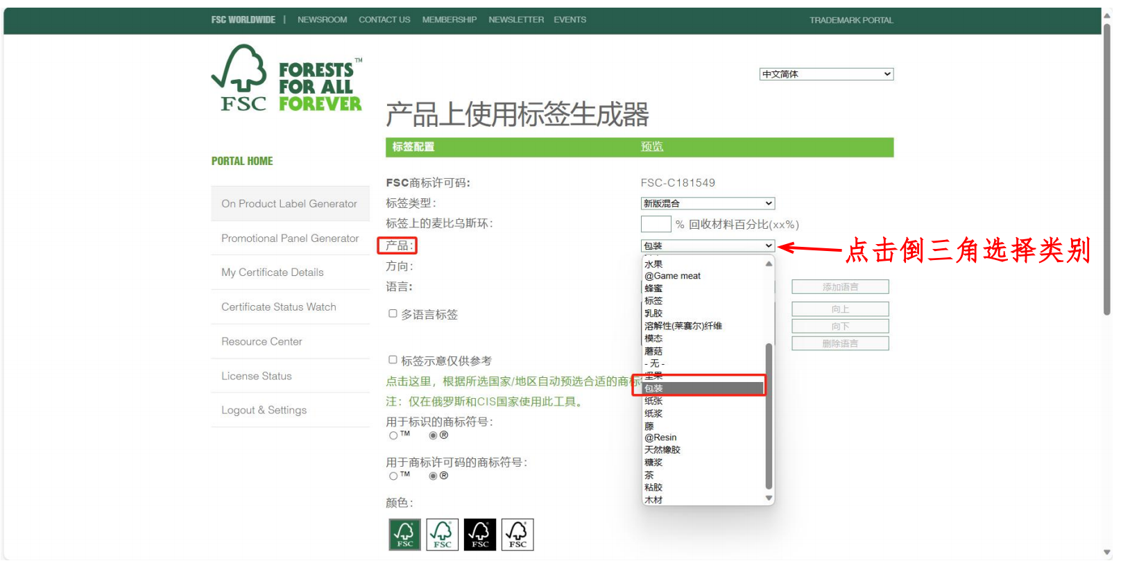Click the product list's scroll up arrow
The height and width of the screenshot is (570, 1121).
pyautogui.click(x=769, y=264)
